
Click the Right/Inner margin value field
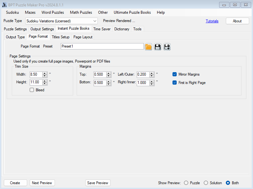pos(143,83)
